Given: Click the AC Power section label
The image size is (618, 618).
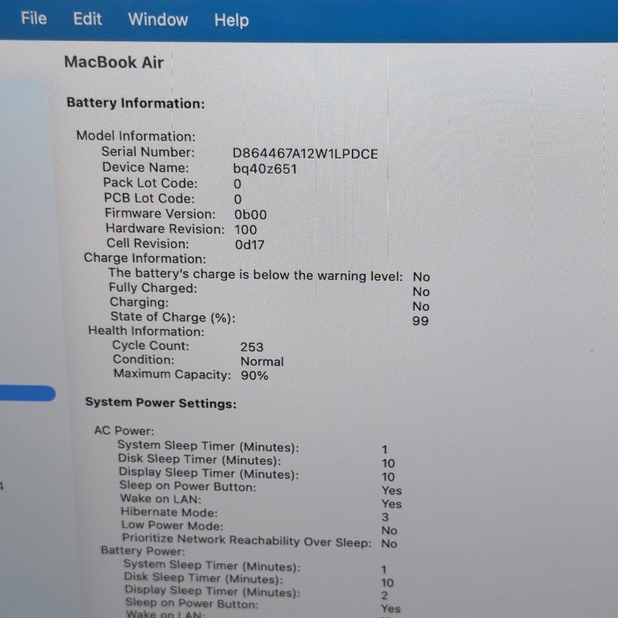Looking at the screenshot, I should click(124, 431).
